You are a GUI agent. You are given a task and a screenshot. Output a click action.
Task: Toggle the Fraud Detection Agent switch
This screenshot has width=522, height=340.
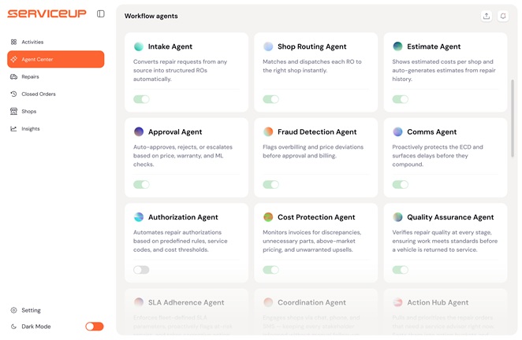[x=270, y=184]
